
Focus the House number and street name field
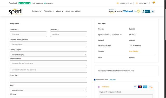click(49, 63)
